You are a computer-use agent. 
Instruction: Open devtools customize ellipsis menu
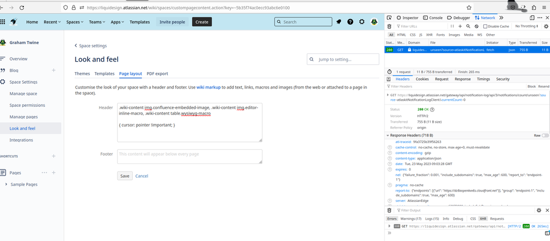point(540,18)
